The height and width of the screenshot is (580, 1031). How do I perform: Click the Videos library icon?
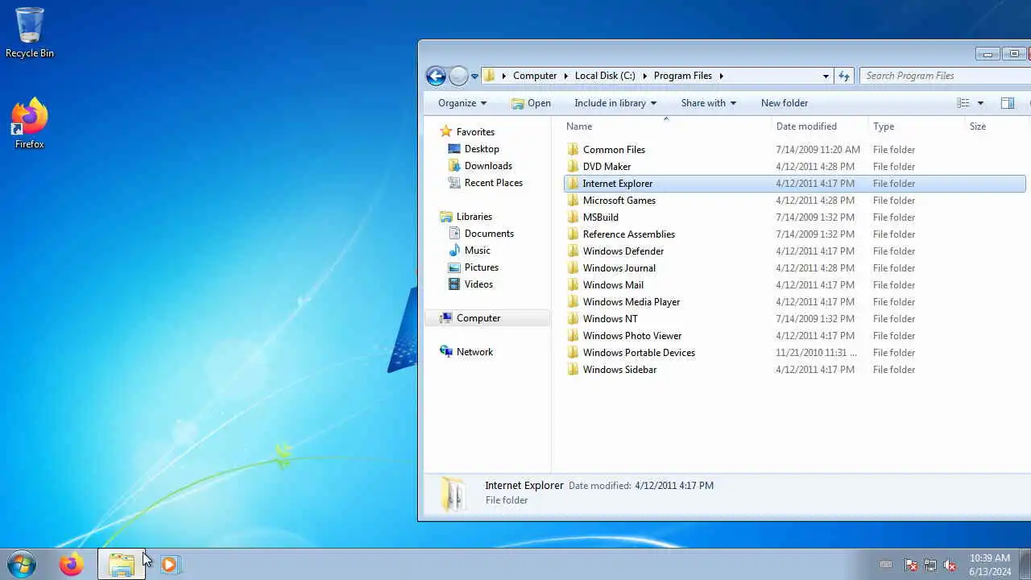[x=454, y=284]
